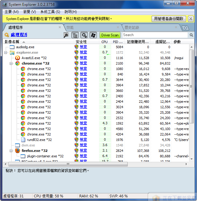Screen dimensions: 197x201
Task: Click the find process magnifier icon in toolbar
Action: tap(66, 35)
